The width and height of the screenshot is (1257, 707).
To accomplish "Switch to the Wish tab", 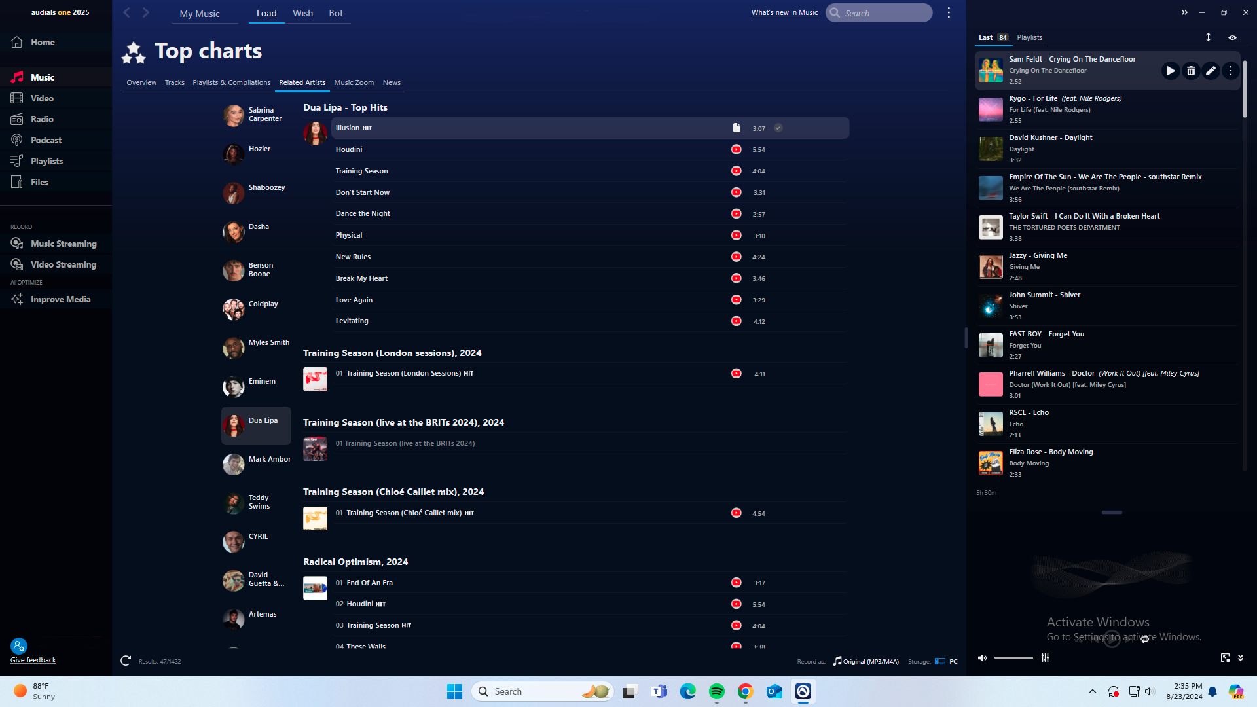I will 302,13.
